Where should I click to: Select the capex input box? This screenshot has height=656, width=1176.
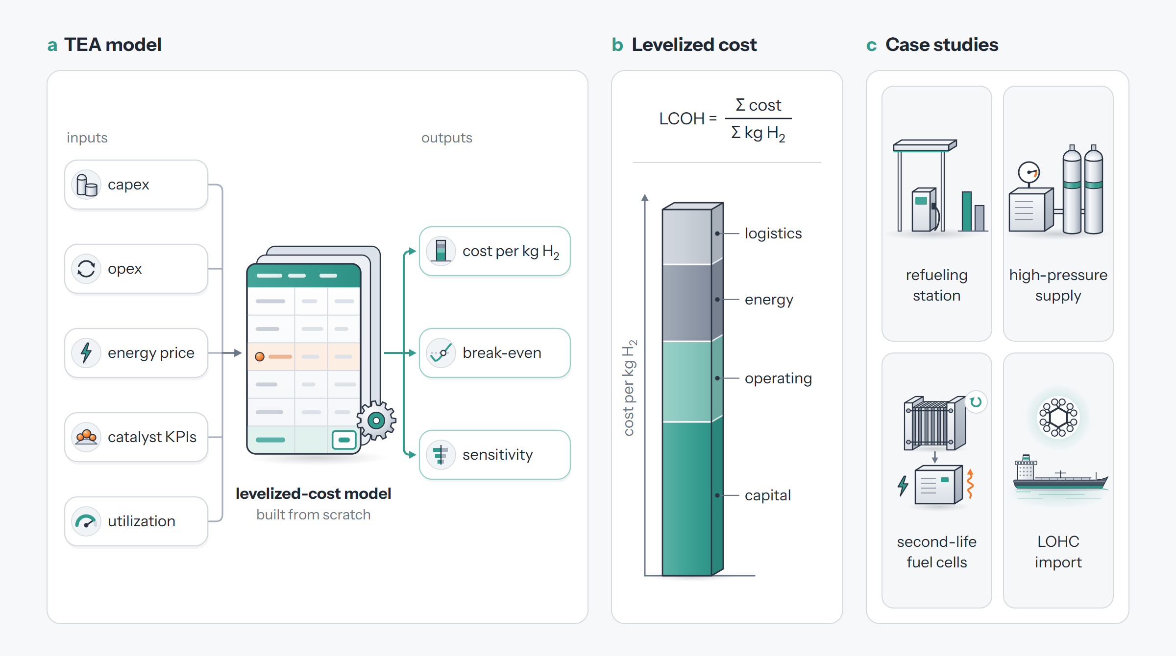(x=136, y=185)
